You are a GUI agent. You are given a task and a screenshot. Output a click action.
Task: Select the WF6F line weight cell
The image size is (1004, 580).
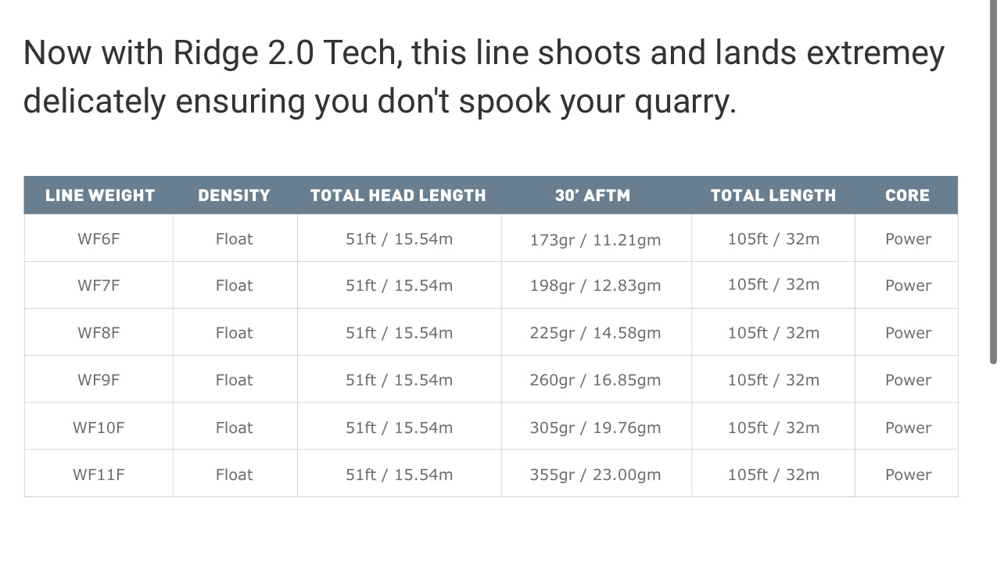click(x=99, y=238)
